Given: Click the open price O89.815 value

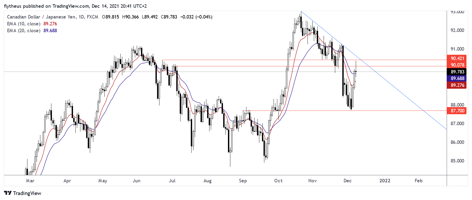Looking at the screenshot, I should point(111,17).
